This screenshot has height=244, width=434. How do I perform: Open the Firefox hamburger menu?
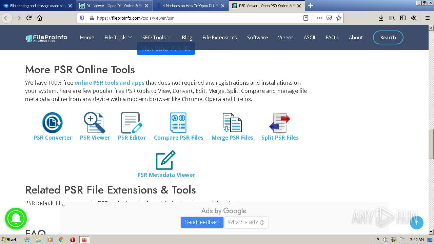point(427,18)
